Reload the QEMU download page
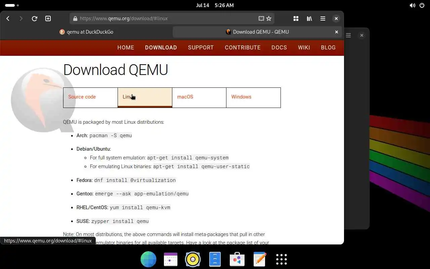Viewport: 430px width, 269px height. tap(34, 18)
